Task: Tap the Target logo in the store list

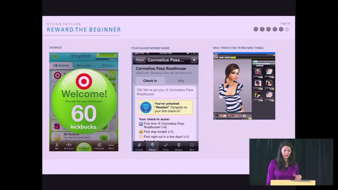Action: [x=57, y=75]
